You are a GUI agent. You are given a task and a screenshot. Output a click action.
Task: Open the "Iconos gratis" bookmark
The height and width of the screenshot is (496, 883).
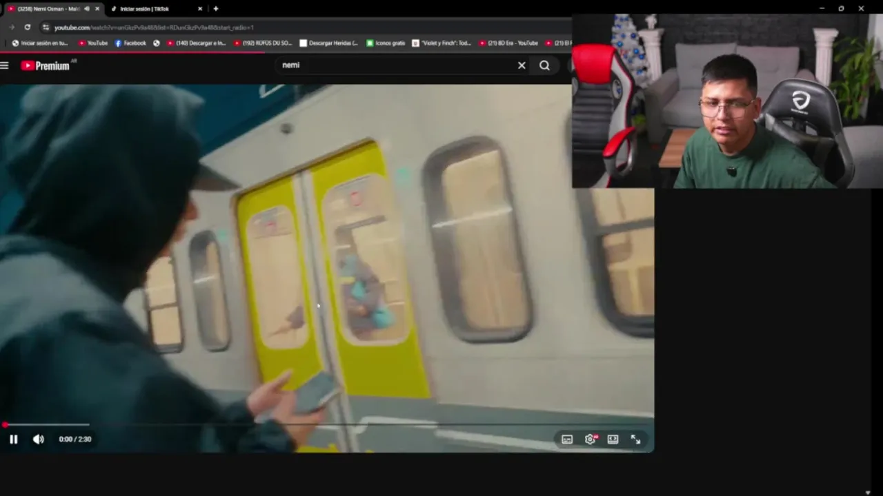tap(386, 43)
